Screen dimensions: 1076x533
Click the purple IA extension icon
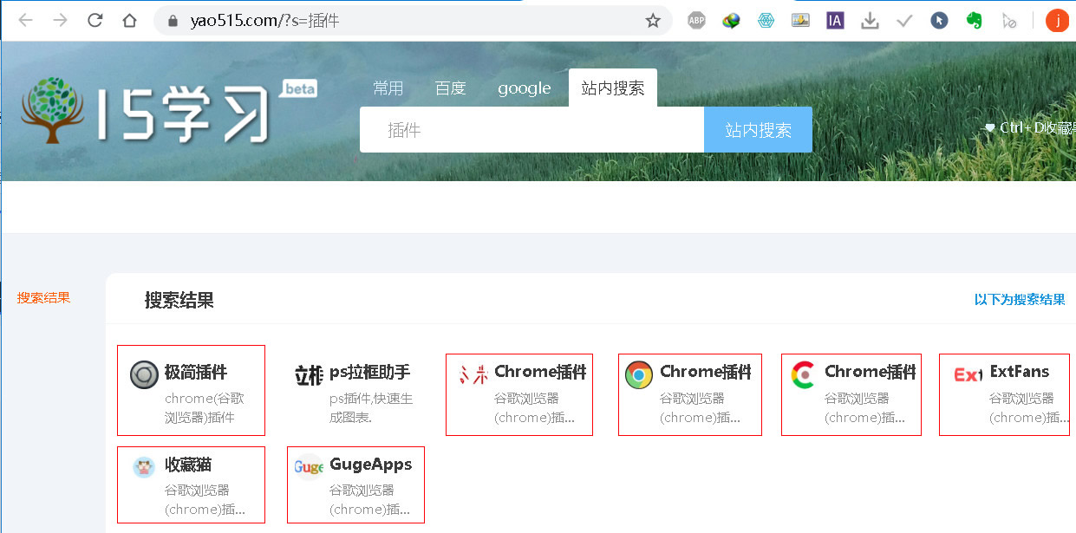click(x=834, y=20)
